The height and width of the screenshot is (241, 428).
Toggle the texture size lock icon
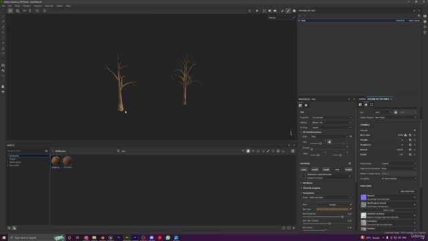pyautogui.click(x=395, y=112)
